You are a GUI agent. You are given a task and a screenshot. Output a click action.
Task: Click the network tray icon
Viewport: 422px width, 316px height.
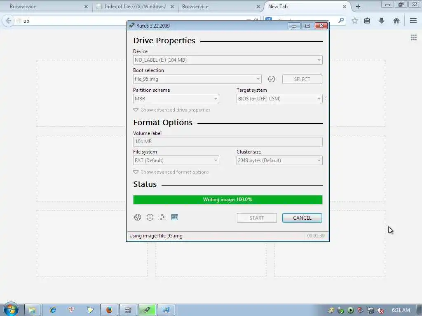tap(370, 310)
